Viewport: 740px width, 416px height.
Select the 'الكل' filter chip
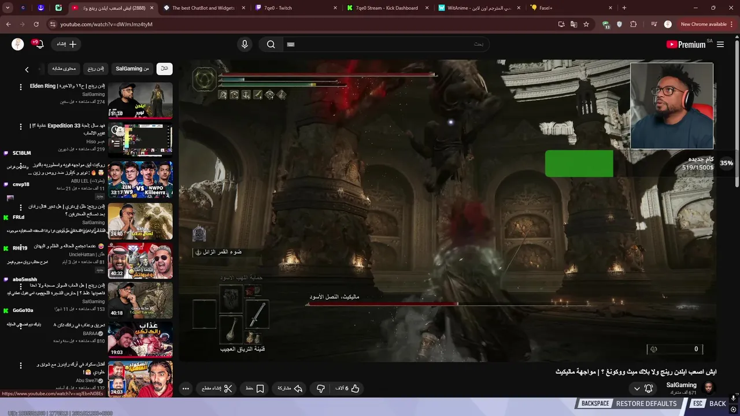[x=164, y=69]
